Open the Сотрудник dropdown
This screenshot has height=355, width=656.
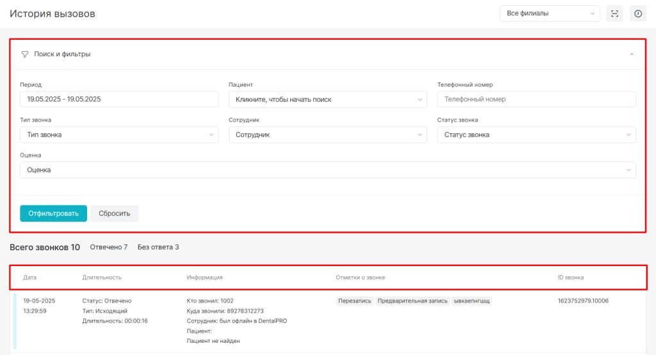click(x=327, y=135)
